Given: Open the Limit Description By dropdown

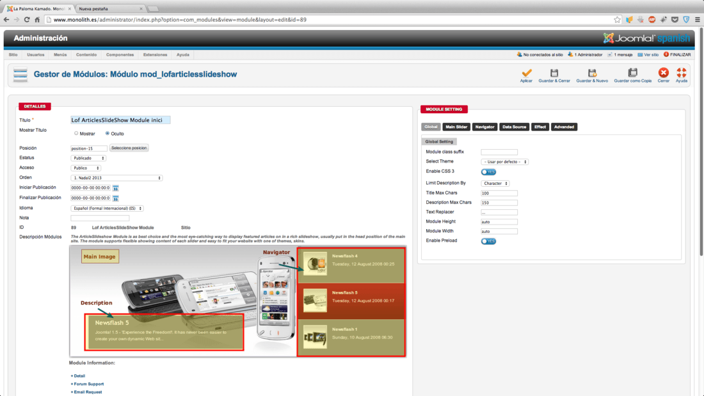Looking at the screenshot, I should click(x=495, y=183).
